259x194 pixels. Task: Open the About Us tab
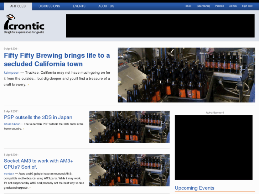tap(106, 6)
